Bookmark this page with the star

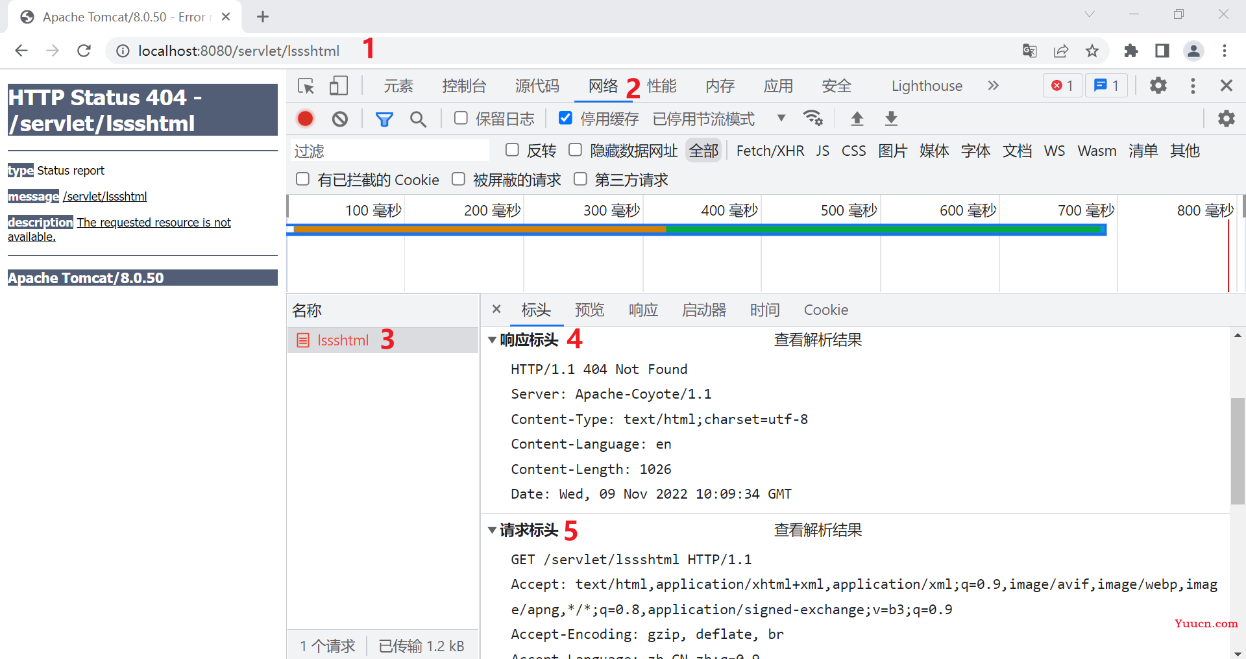(1092, 51)
